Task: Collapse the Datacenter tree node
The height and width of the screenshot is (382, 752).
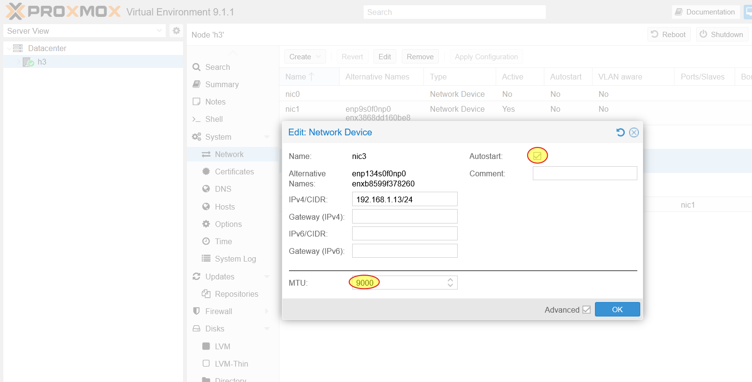Action: click(9, 48)
